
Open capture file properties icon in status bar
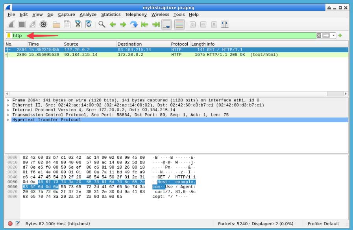coord(18,223)
